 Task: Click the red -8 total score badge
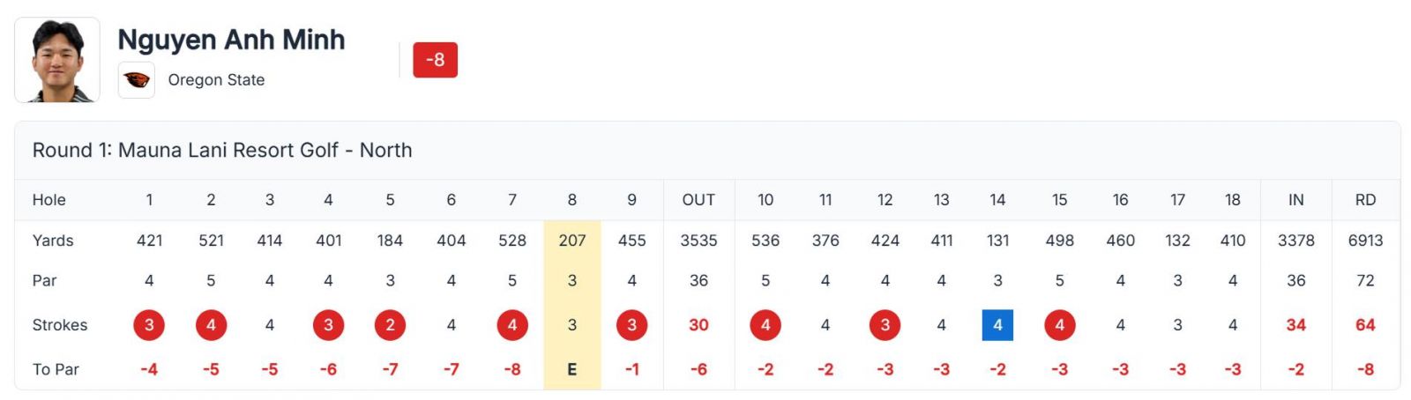[435, 60]
